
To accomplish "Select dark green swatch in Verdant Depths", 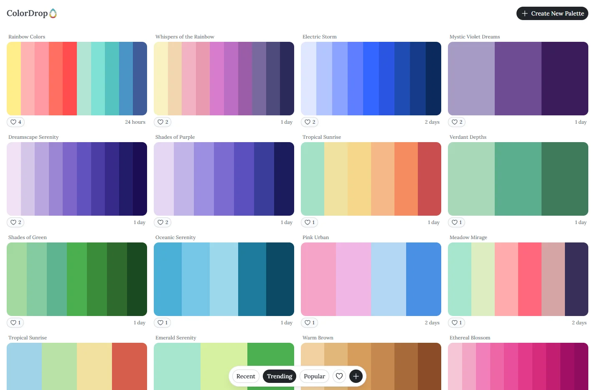I will click(x=565, y=179).
